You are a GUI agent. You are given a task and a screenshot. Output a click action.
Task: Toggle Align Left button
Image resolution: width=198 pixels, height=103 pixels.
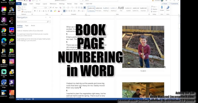tap(64, 11)
